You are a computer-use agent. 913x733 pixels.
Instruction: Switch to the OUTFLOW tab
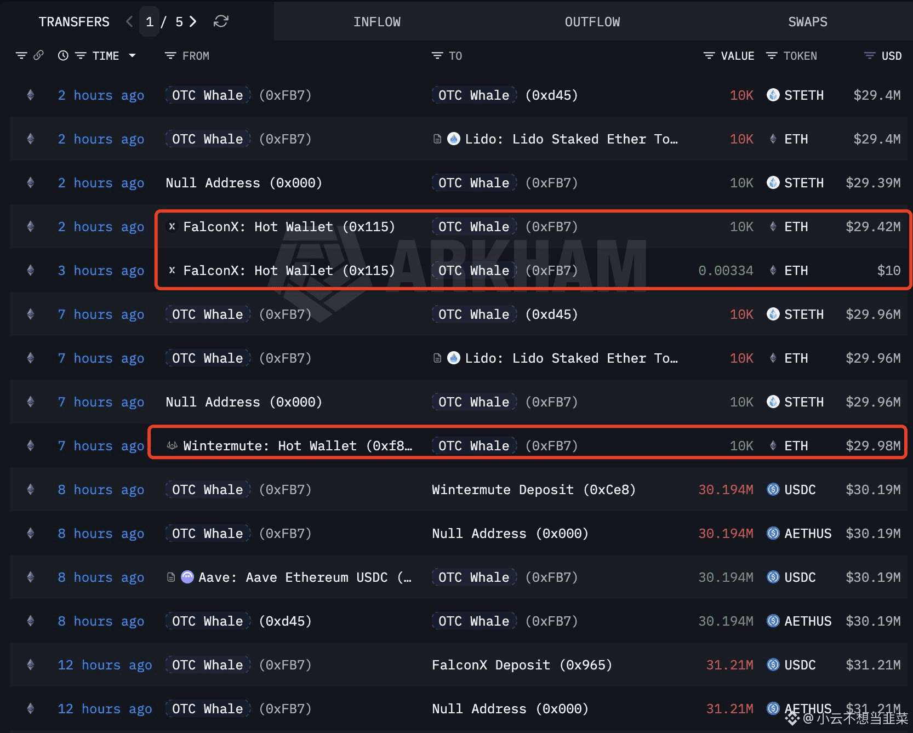[x=592, y=22]
